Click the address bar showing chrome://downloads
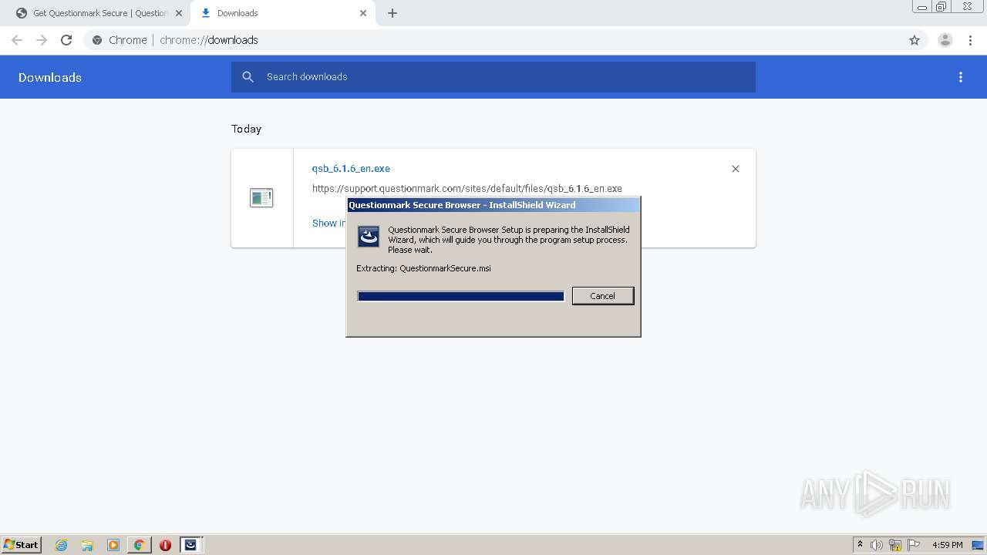 click(x=493, y=40)
